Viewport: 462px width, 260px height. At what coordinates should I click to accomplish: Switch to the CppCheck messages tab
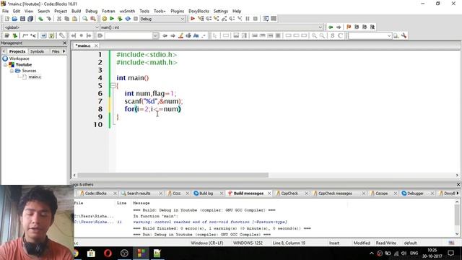(335, 194)
